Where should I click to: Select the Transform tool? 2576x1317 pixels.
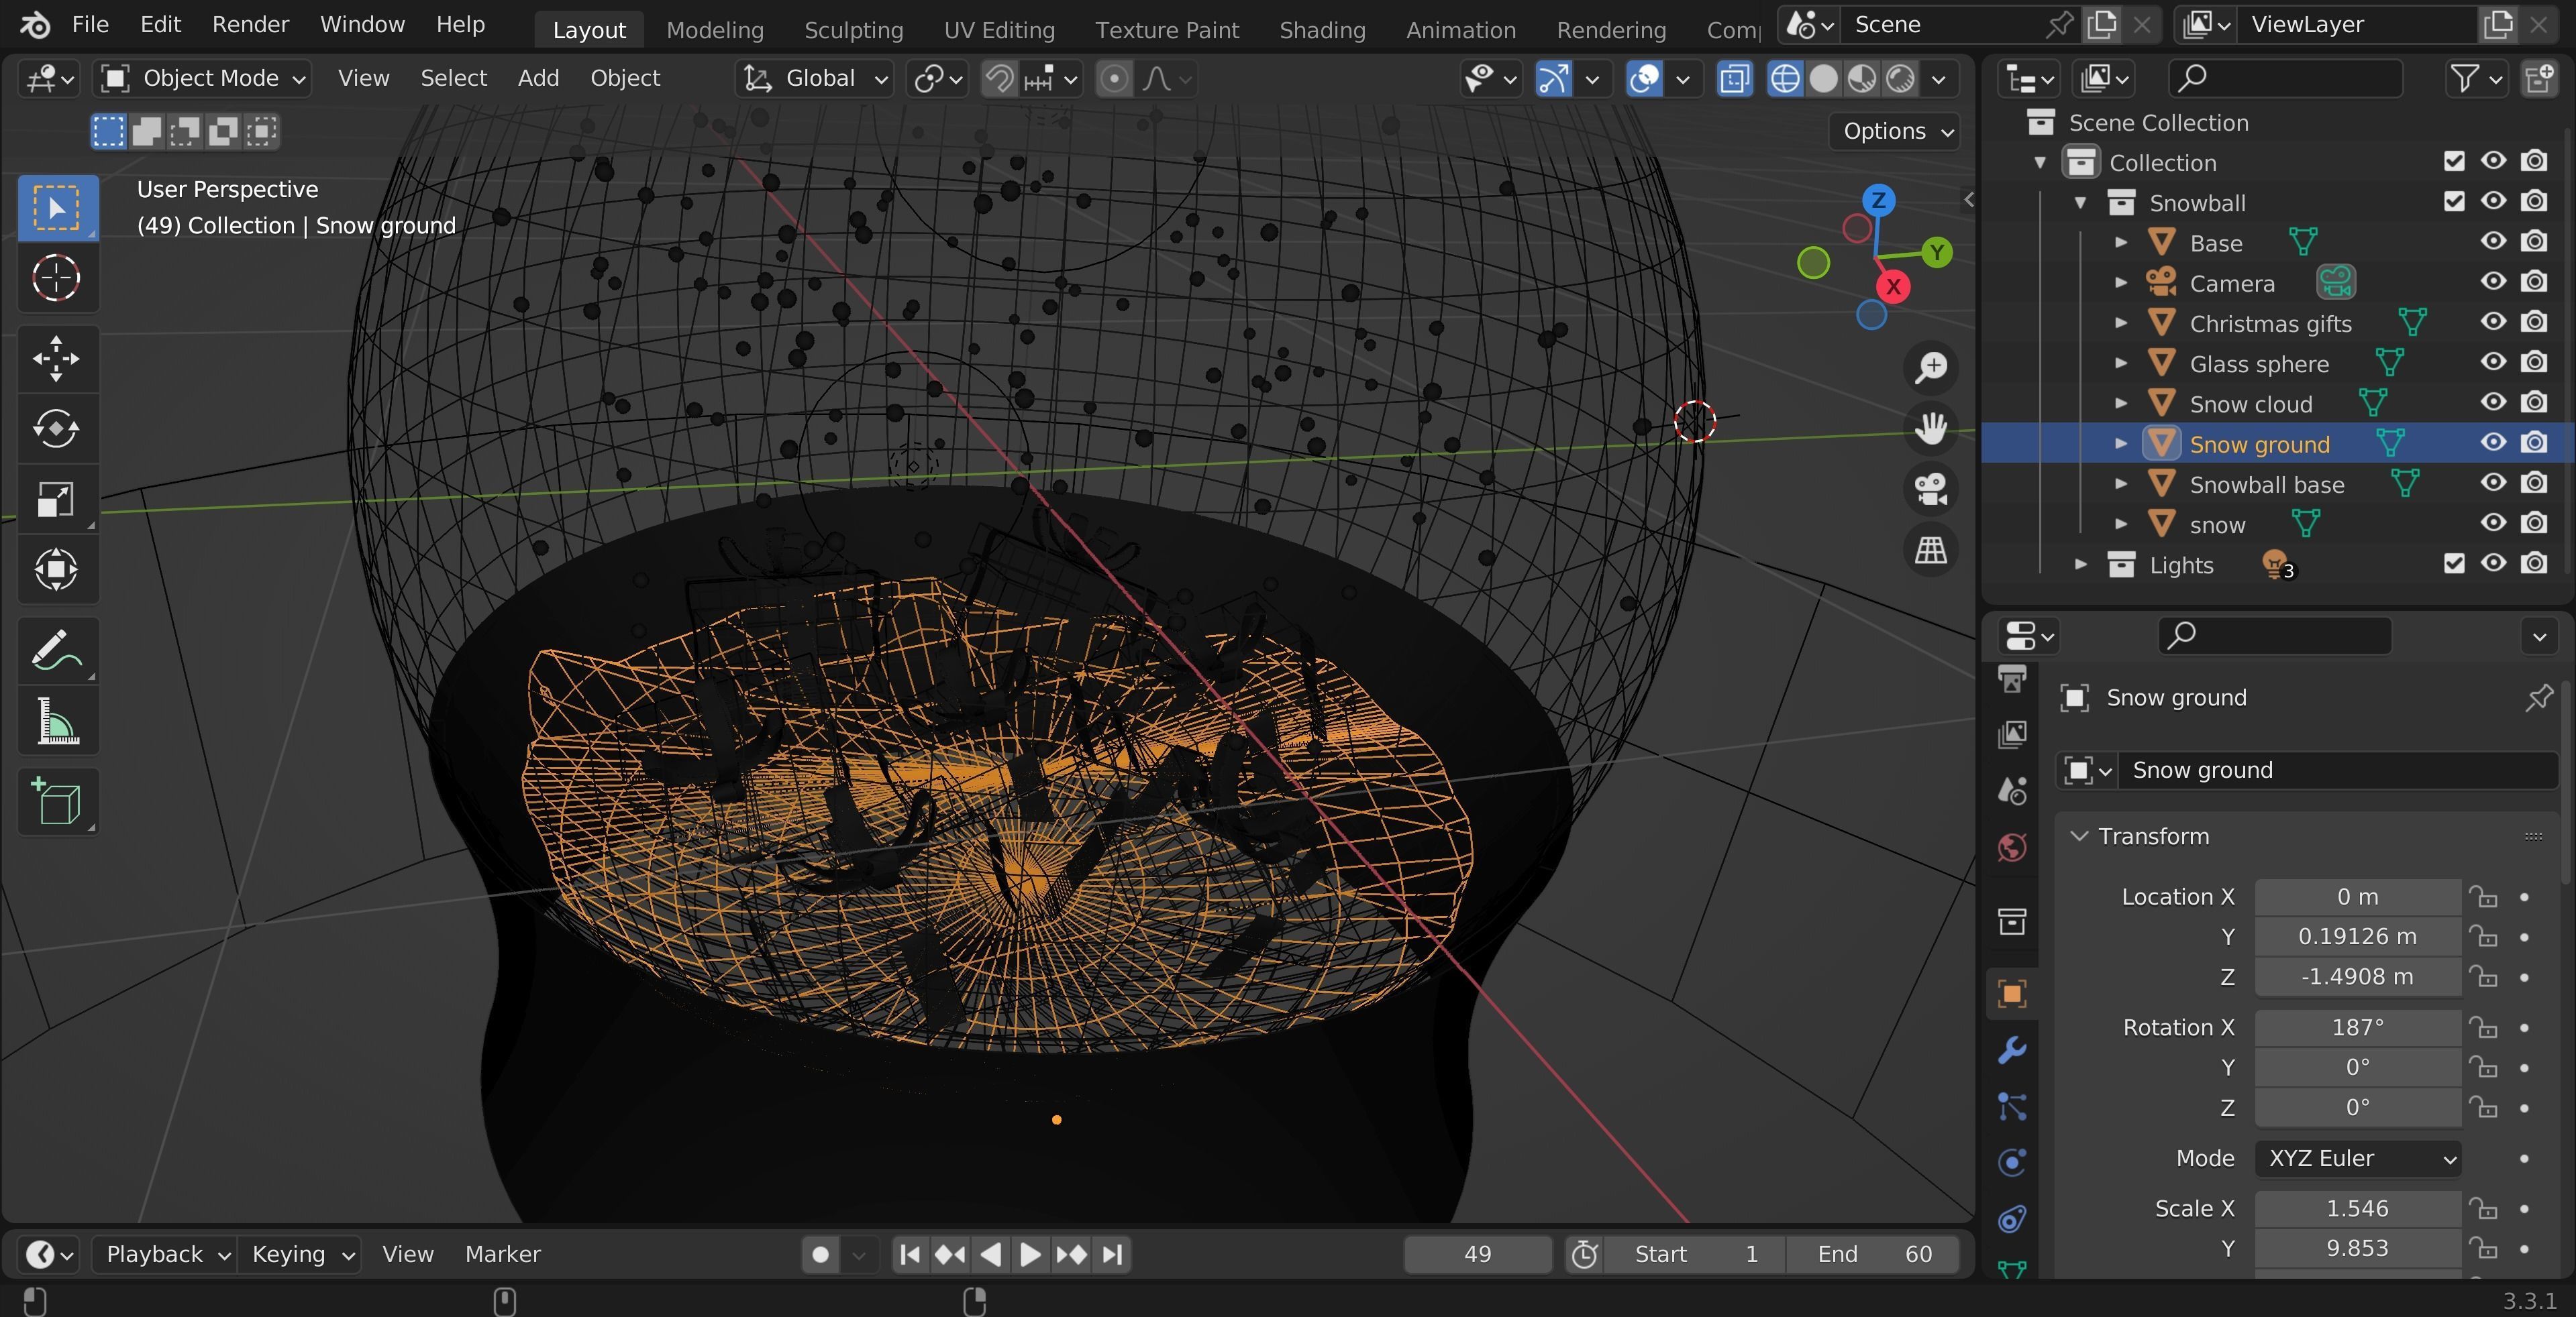[57, 569]
